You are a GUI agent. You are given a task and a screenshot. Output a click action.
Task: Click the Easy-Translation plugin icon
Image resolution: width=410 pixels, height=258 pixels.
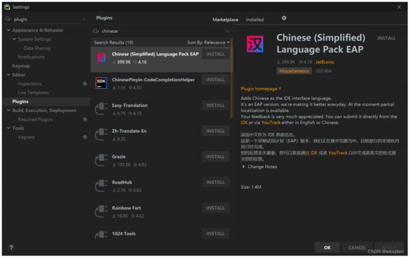click(x=101, y=108)
